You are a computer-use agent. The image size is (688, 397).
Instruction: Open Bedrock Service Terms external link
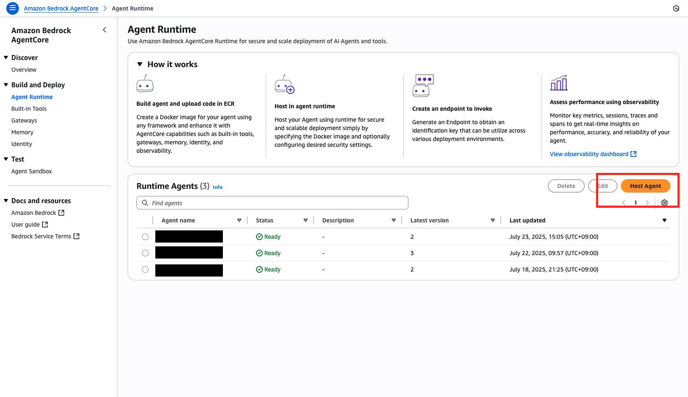click(x=45, y=236)
